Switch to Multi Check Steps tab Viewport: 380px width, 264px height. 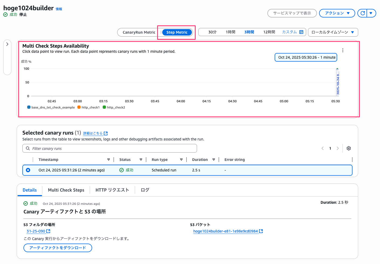click(66, 190)
